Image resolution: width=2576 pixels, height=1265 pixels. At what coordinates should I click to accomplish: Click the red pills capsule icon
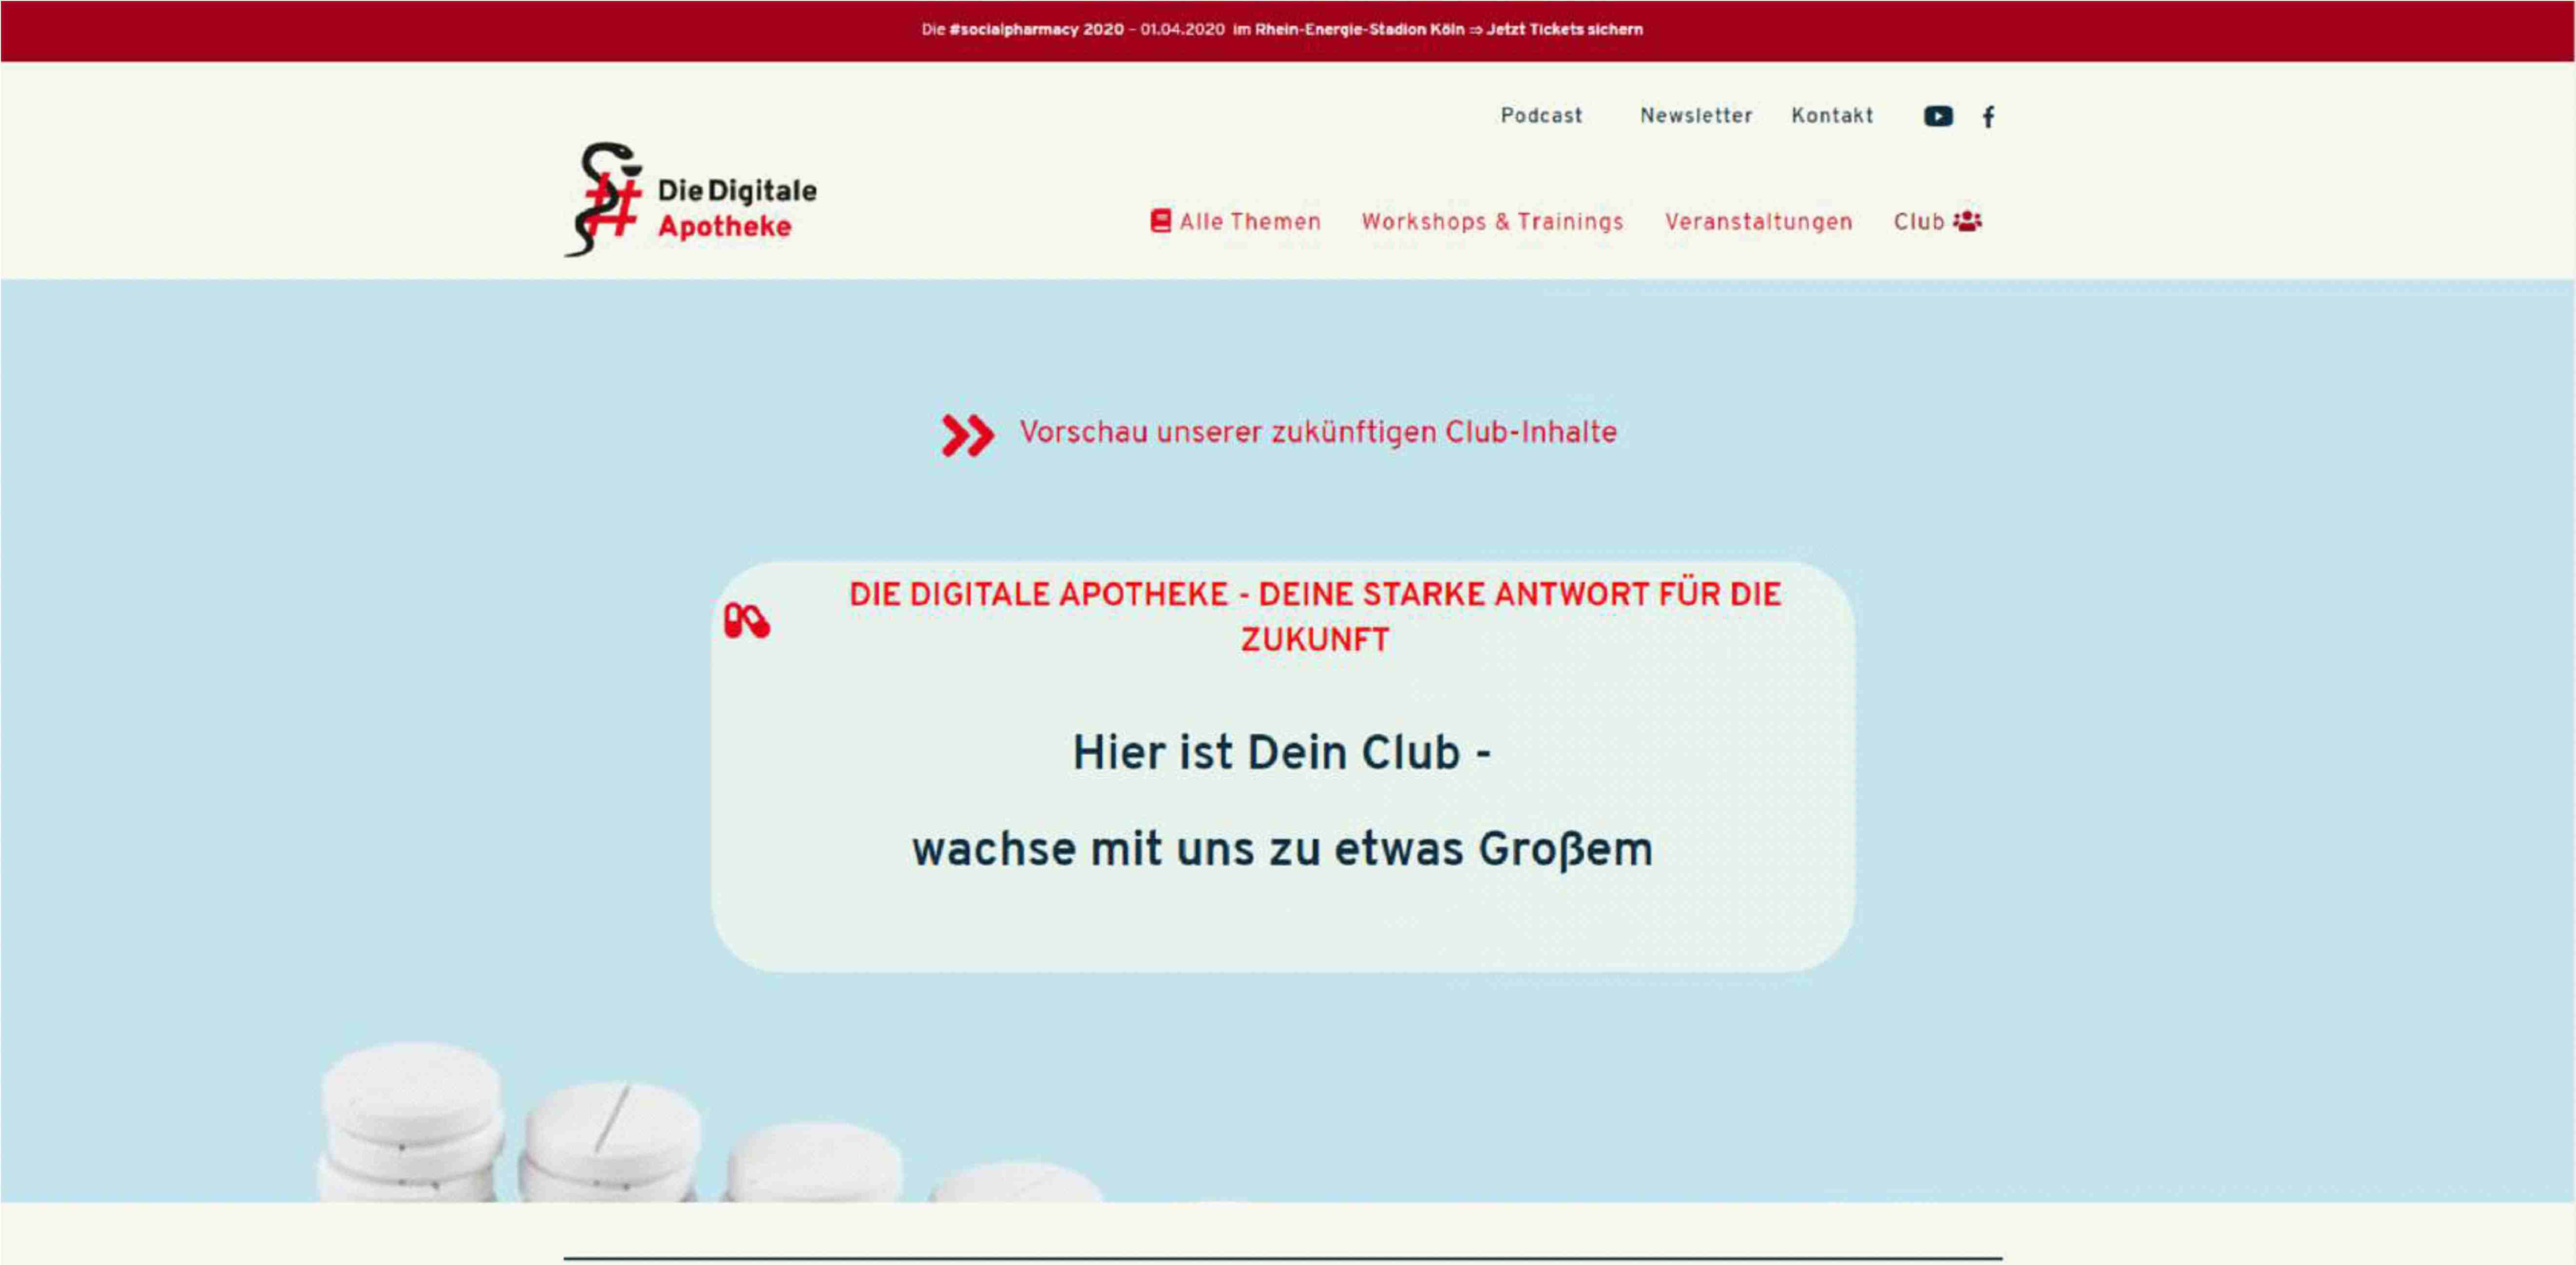point(746,621)
